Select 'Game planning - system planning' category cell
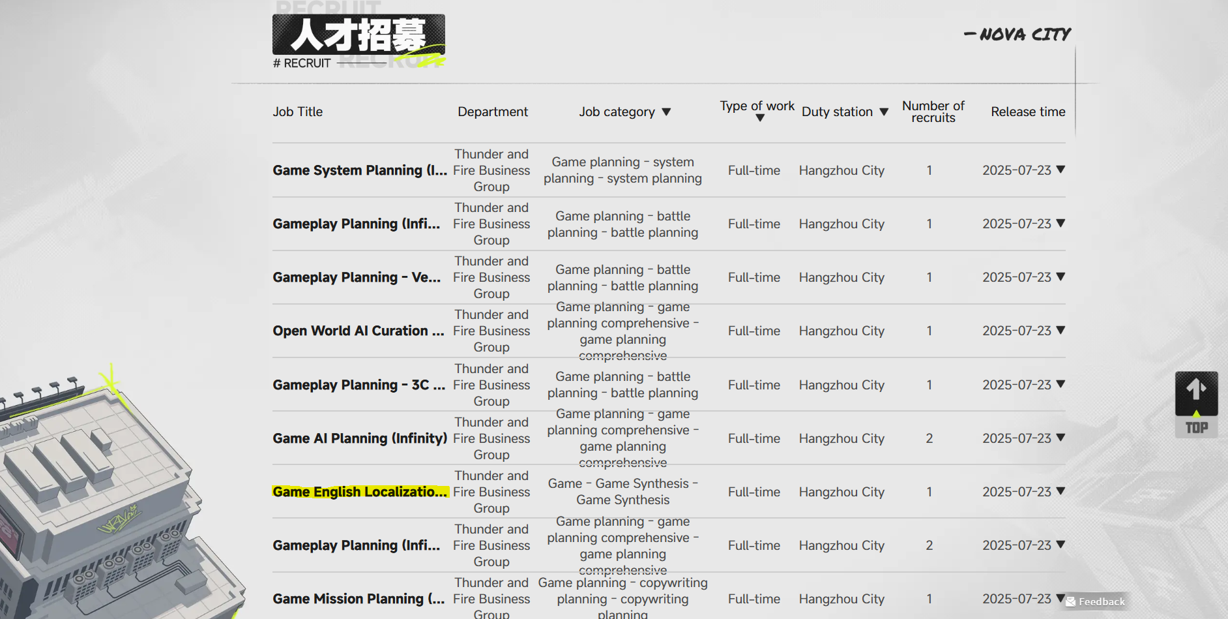Viewport: 1228px width, 619px height. click(622, 170)
